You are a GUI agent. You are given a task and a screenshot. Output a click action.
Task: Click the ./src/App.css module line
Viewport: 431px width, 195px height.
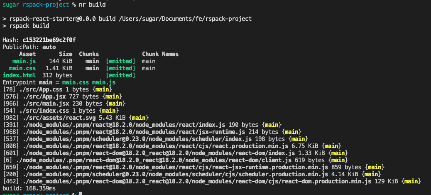click(57, 89)
